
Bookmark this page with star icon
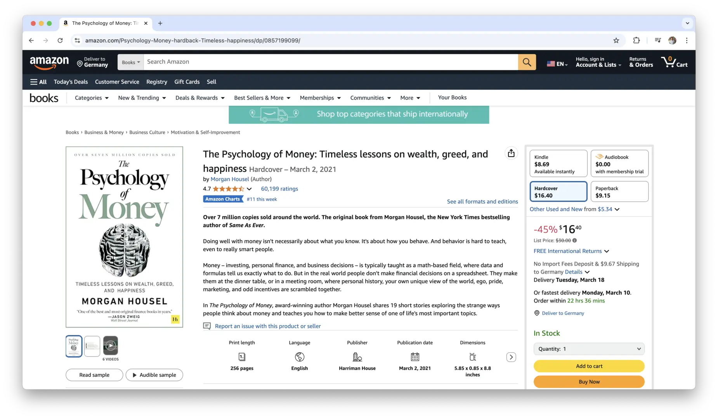(x=616, y=40)
